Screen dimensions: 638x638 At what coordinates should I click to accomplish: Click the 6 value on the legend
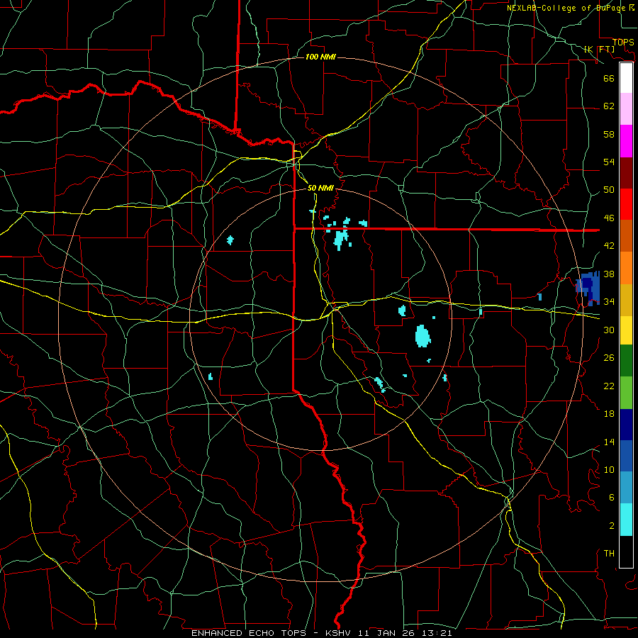pyautogui.click(x=611, y=498)
